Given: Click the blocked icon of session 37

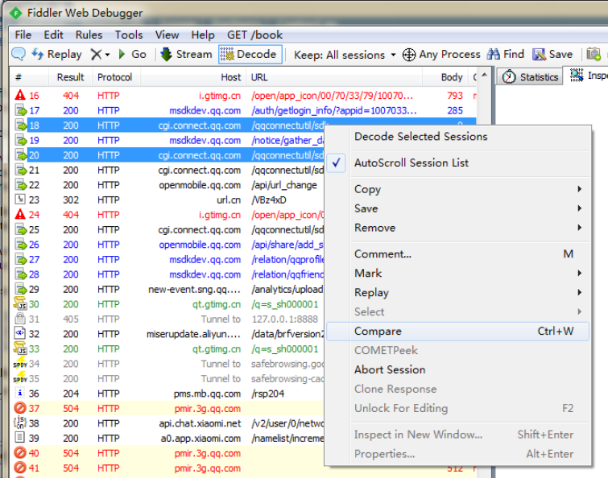Looking at the screenshot, I should point(20,408).
